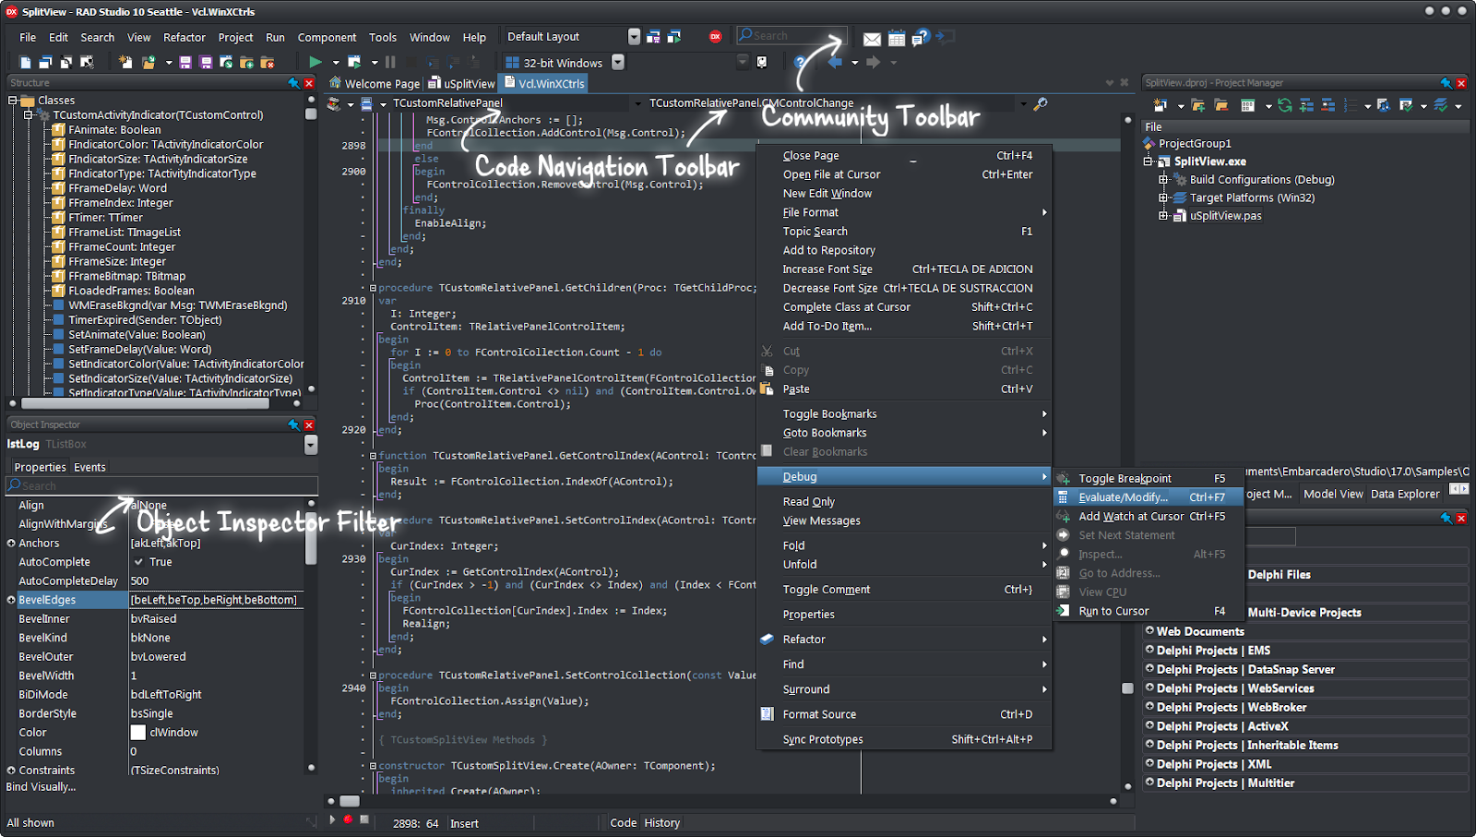
Task: Pin the Structure panel
Action: (293, 83)
